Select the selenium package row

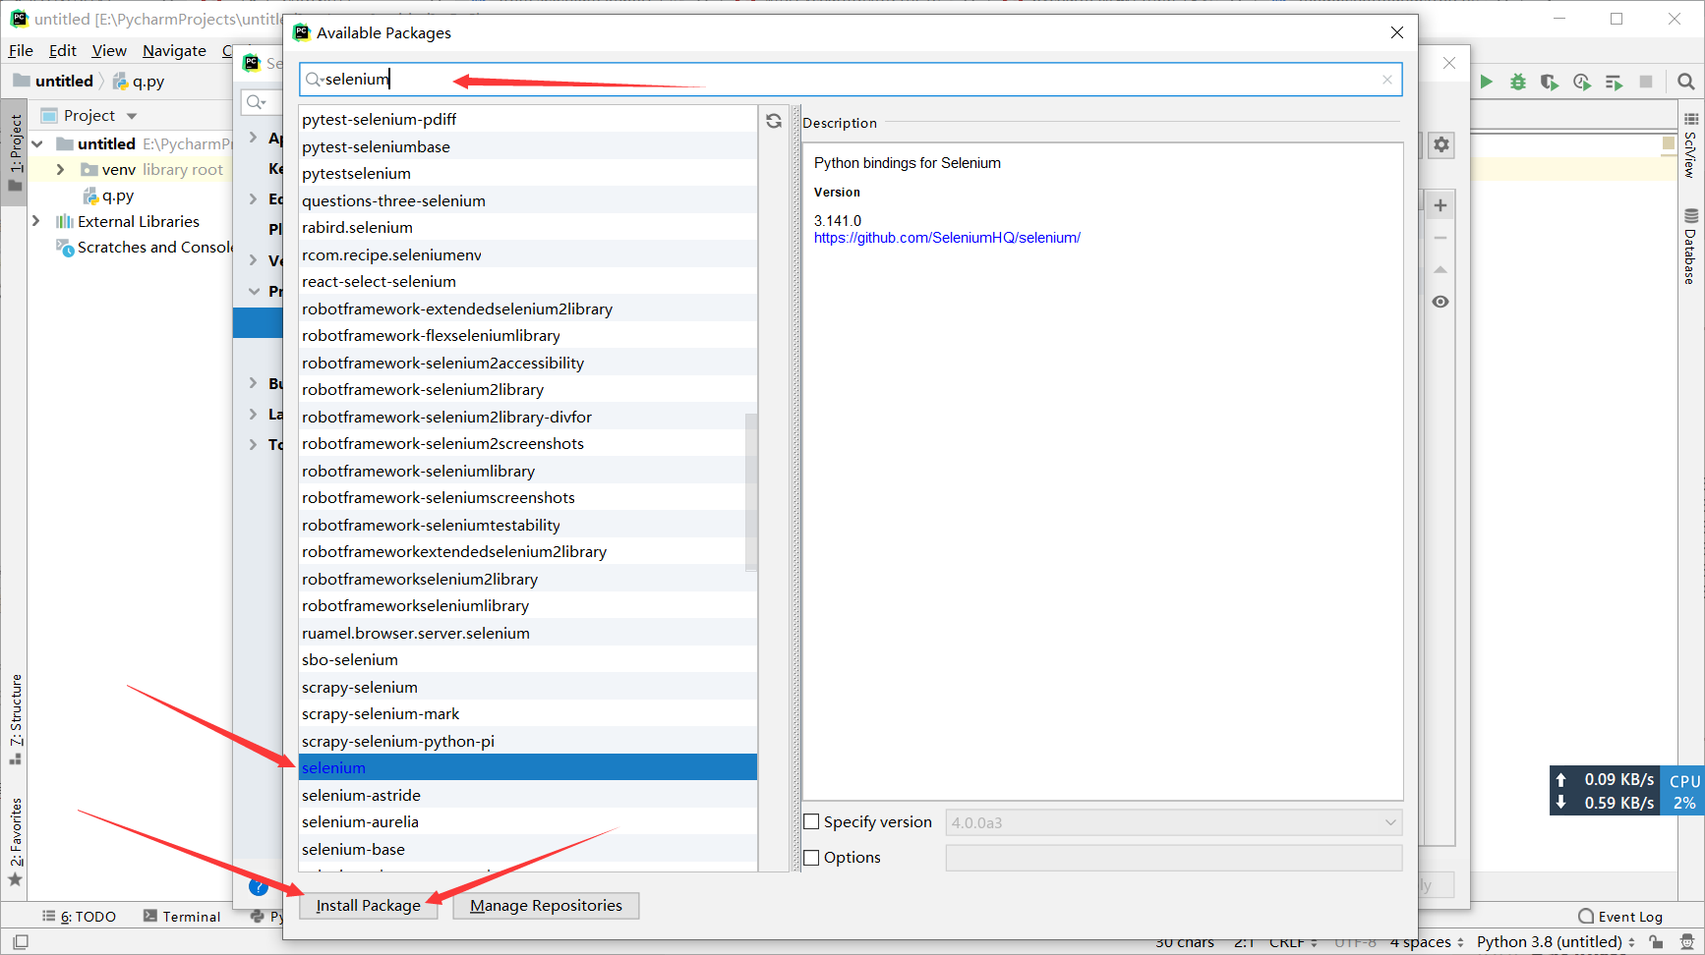(528, 767)
